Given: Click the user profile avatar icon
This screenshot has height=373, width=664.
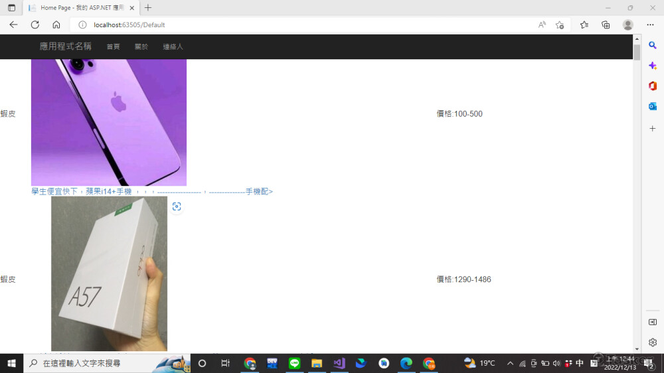Looking at the screenshot, I should [x=627, y=25].
